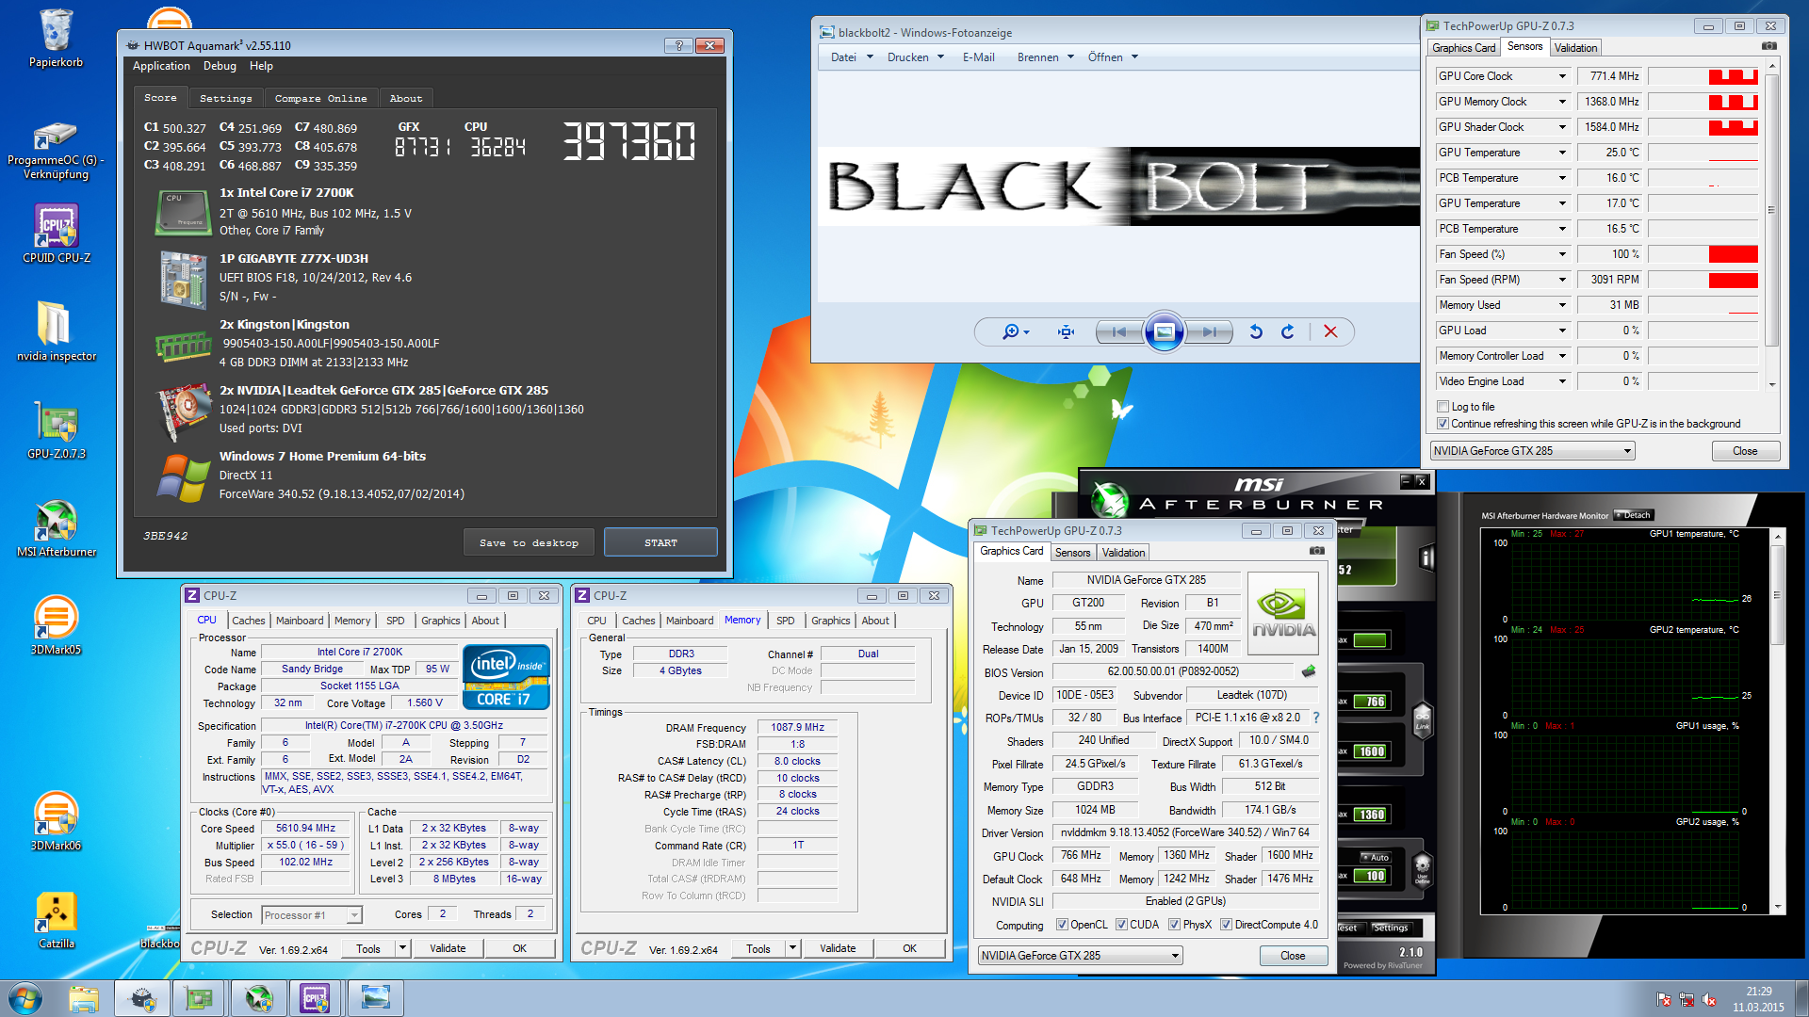This screenshot has width=1809, height=1017.
Task: Open the Mainboard tab in the left CPU-Z window
Action: click(299, 621)
